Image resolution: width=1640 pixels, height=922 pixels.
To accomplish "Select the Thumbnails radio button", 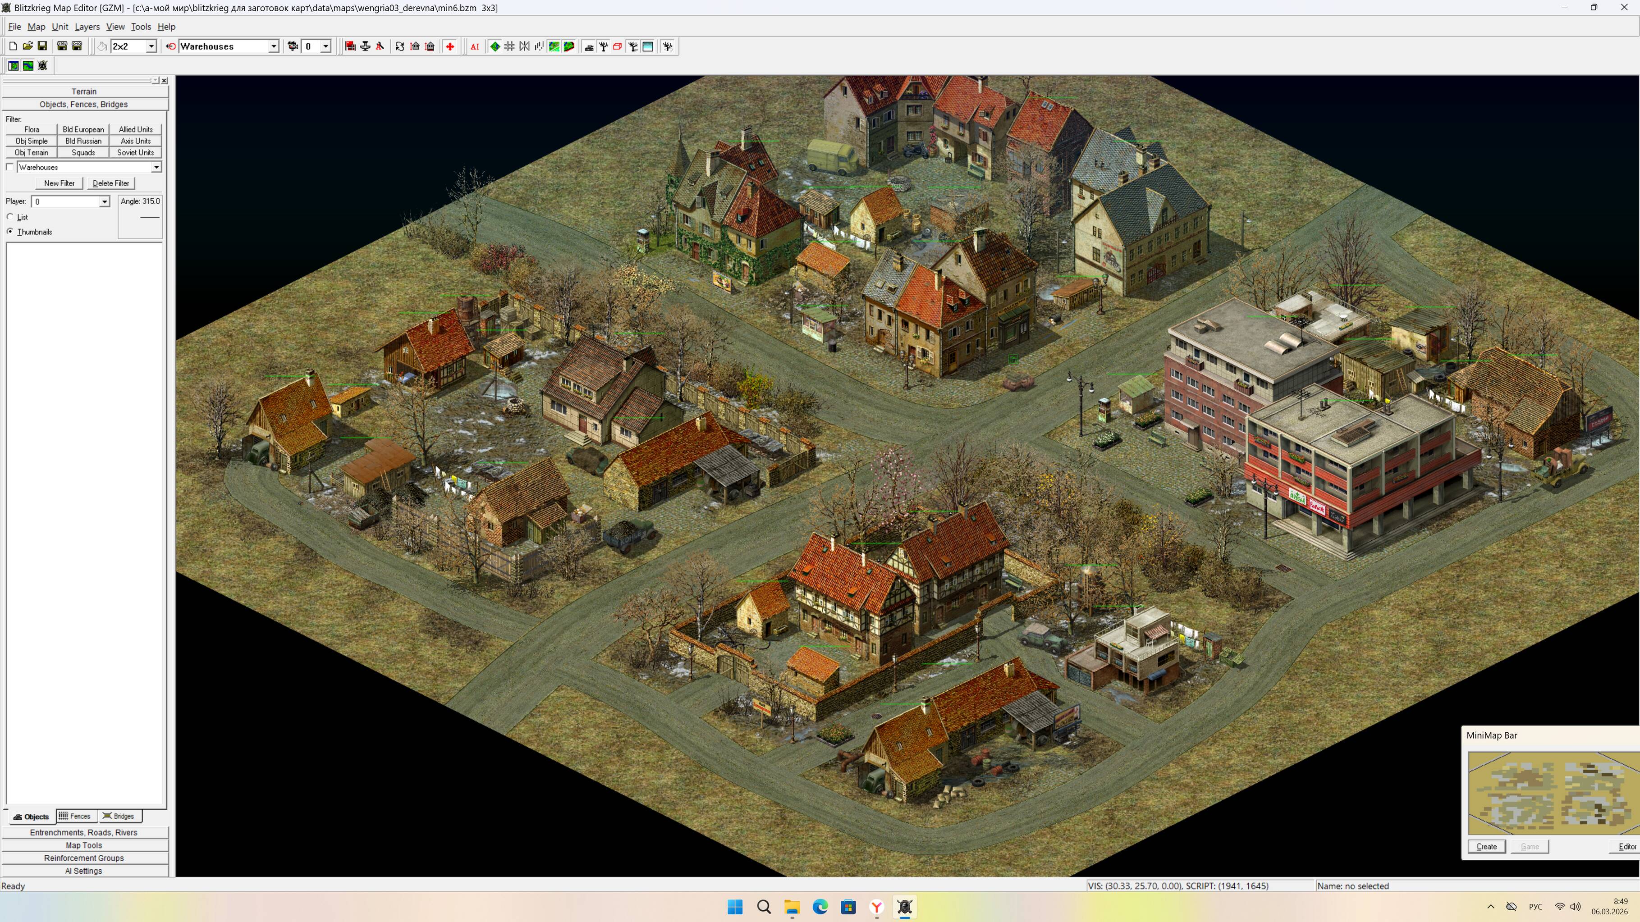I will point(10,232).
